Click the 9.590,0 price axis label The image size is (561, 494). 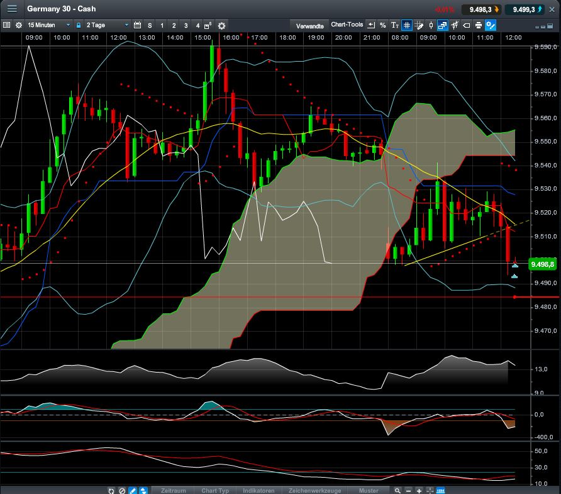pyautogui.click(x=545, y=47)
